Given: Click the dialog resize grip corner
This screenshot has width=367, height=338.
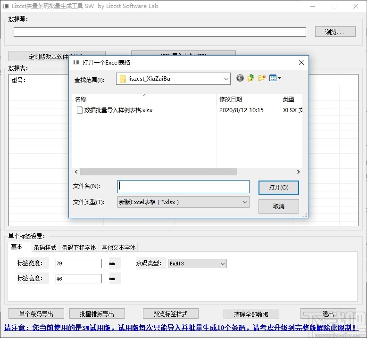Looking at the screenshot, I should click(x=306, y=215).
